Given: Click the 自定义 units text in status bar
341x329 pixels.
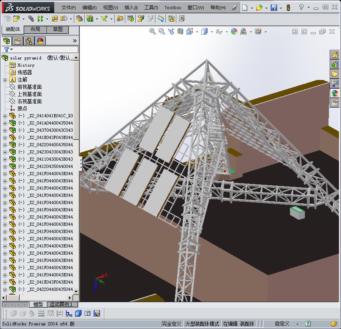Looking at the screenshot, I should click(x=282, y=324).
